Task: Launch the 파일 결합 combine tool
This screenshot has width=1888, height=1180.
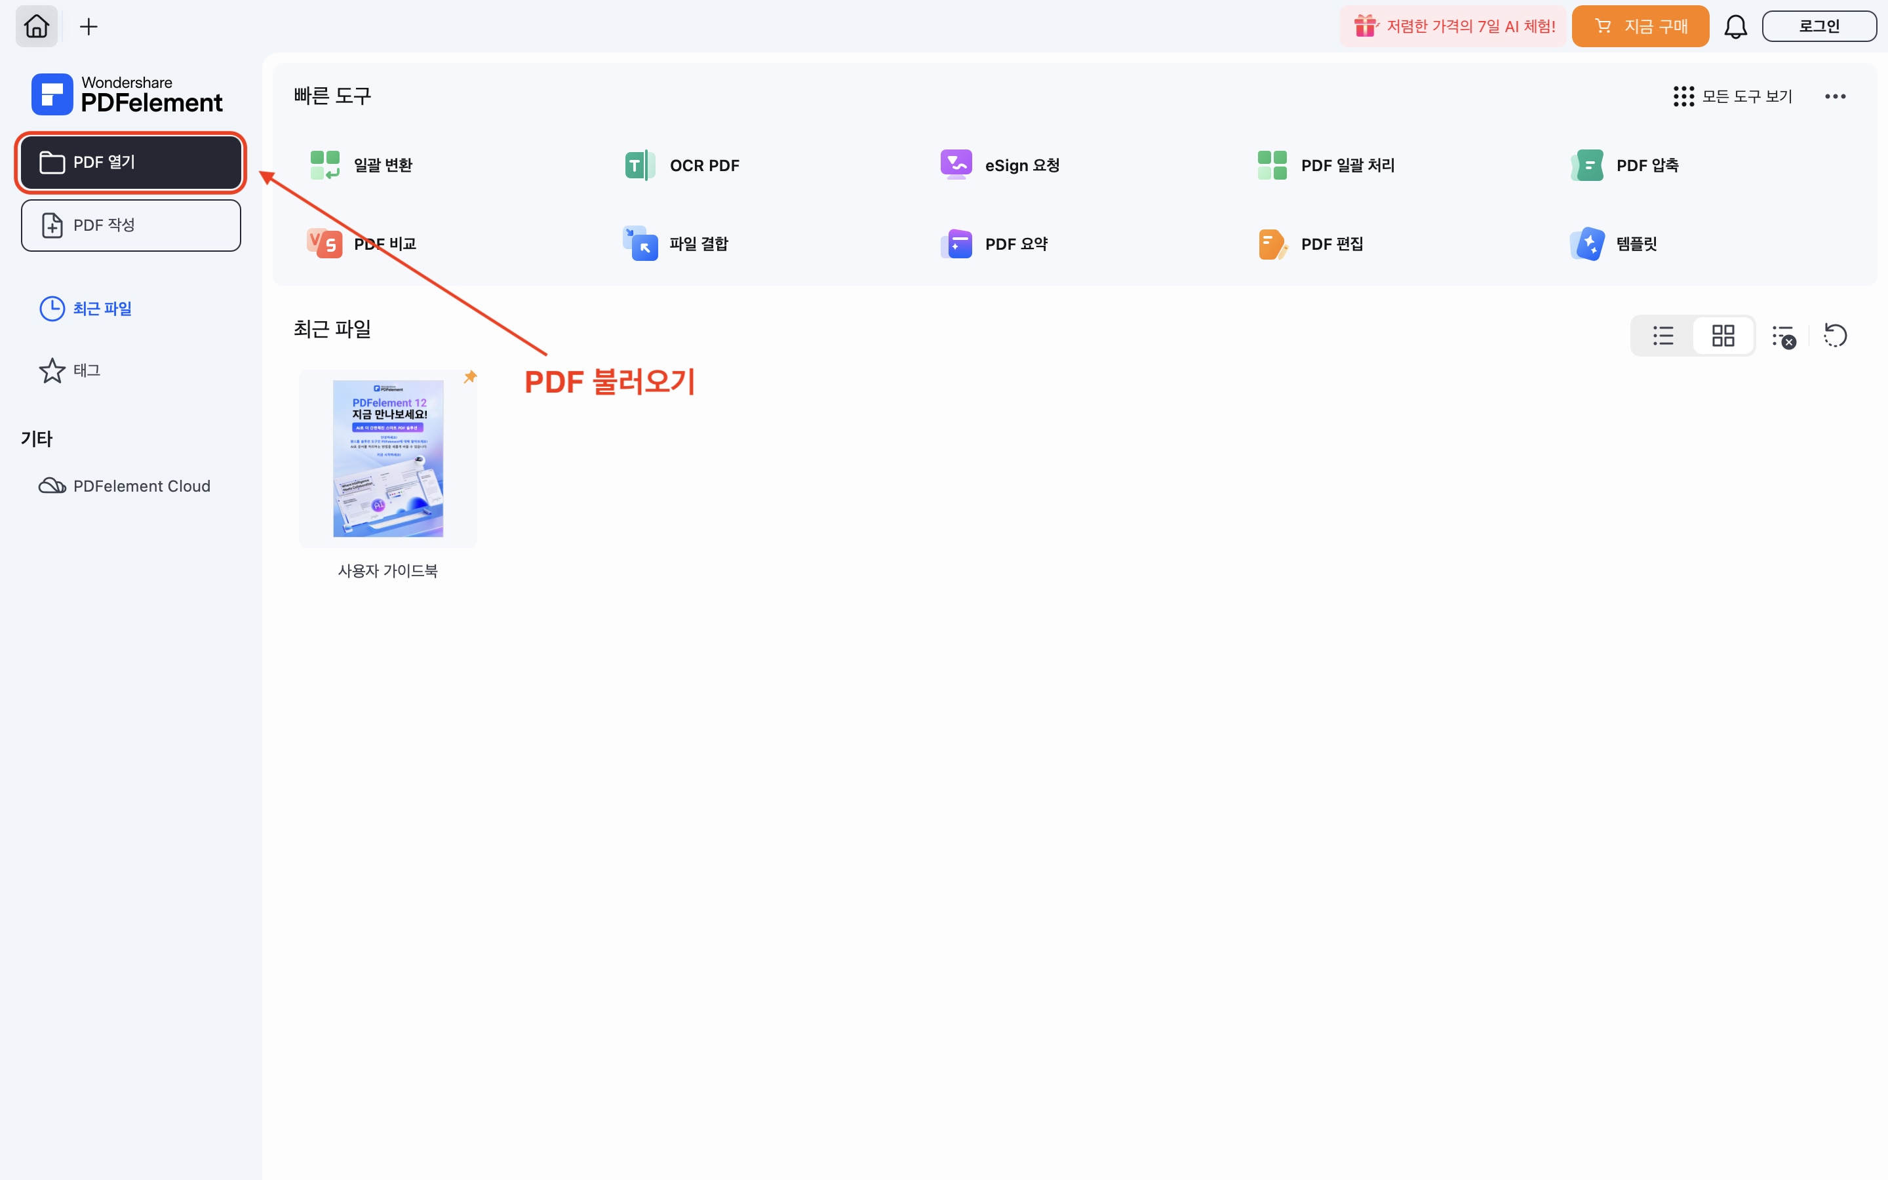Action: tap(677, 245)
